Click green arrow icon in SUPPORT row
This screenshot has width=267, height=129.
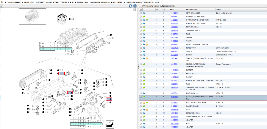[x=144, y=70]
